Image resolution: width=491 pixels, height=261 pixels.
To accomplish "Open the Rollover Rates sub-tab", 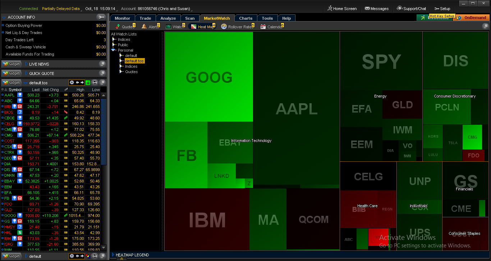I will [237, 27].
